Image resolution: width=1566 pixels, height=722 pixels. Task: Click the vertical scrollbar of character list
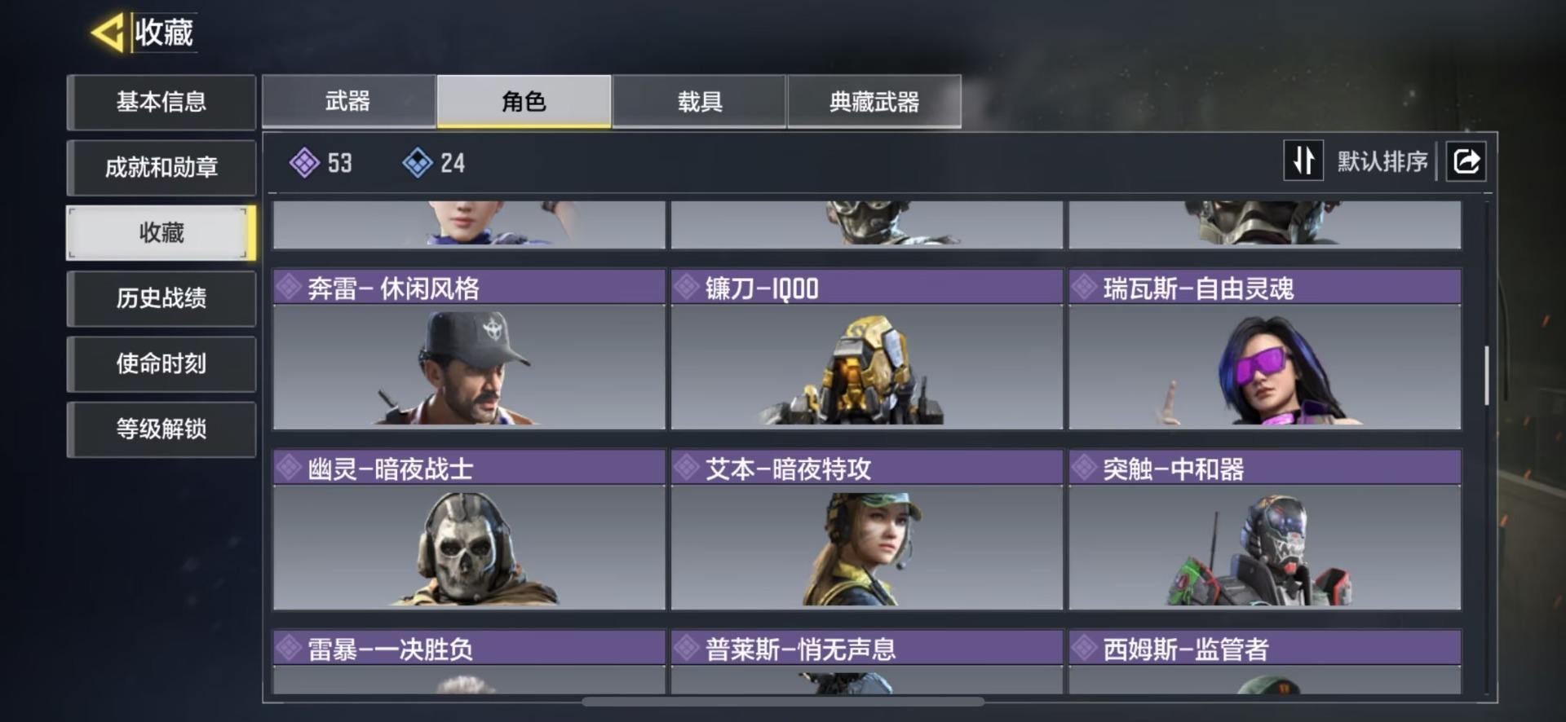1487,376
